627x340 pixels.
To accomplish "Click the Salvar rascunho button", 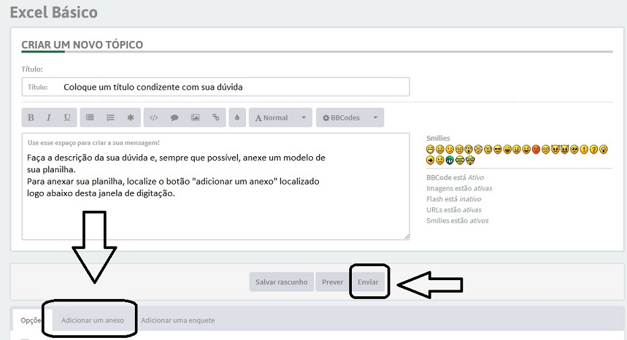I will coord(282,281).
